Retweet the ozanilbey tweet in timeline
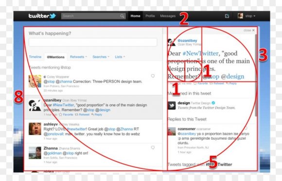Viewport: 282px width, 181px height. pos(82,115)
